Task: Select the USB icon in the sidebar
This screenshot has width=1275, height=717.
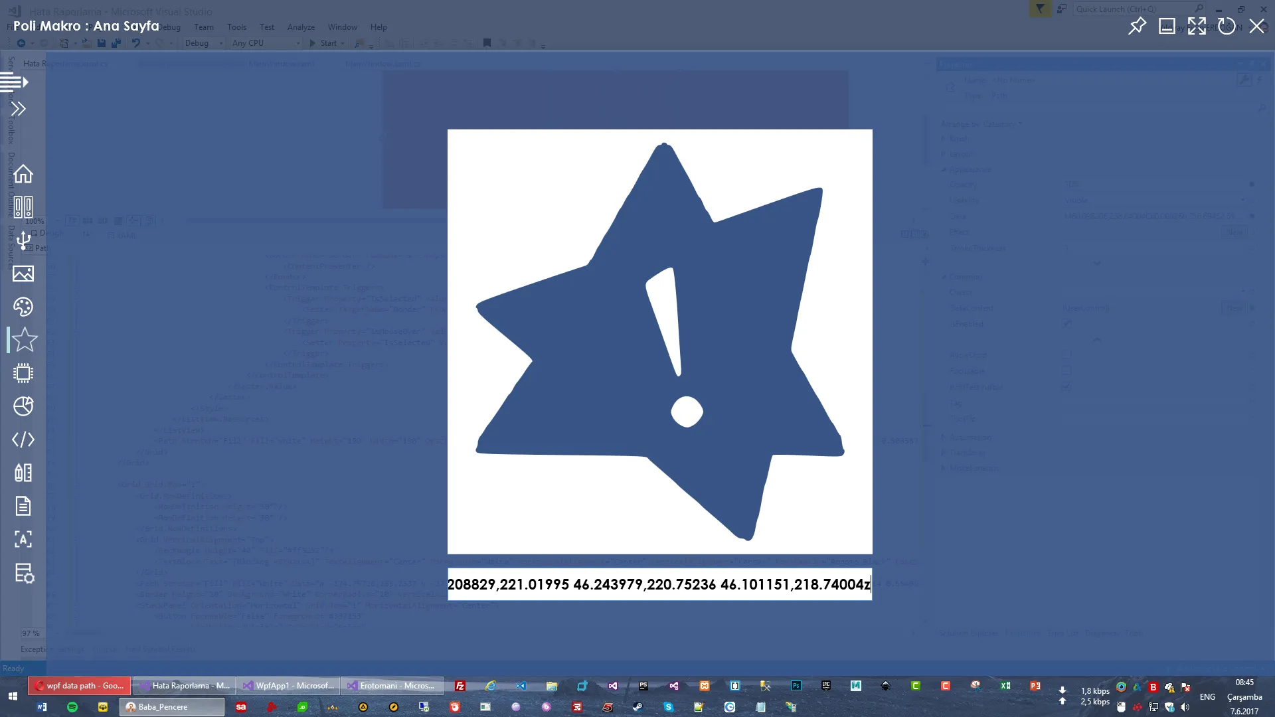Action: (x=23, y=240)
